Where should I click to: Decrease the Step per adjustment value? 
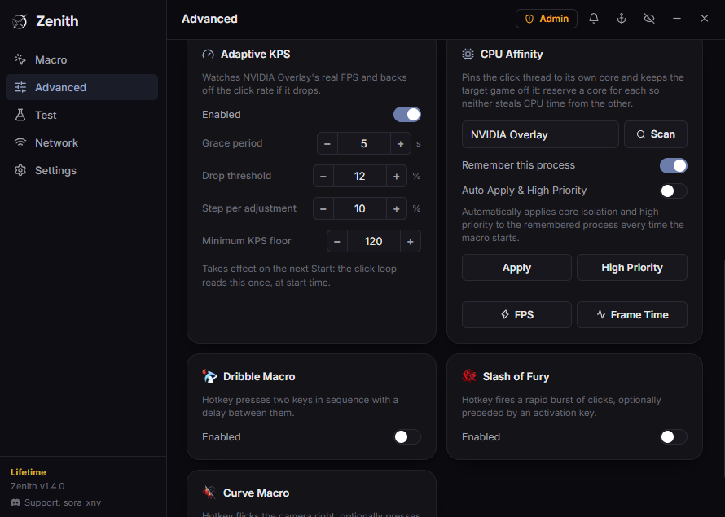click(323, 208)
